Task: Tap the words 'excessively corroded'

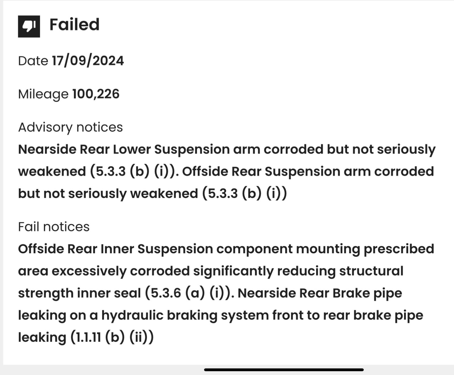Action: 121,271
